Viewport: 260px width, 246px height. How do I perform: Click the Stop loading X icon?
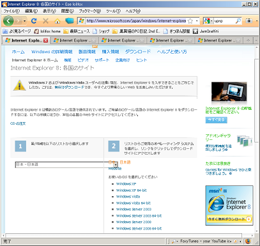[x=45, y=21]
